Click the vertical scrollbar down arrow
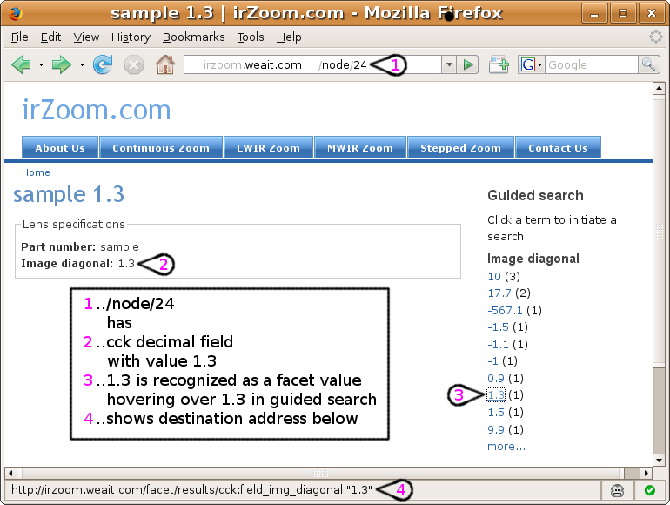 click(x=659, y=460)
